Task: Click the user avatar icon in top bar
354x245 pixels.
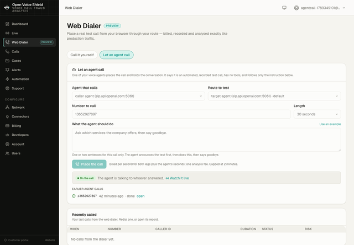Action: coord(296,8)
